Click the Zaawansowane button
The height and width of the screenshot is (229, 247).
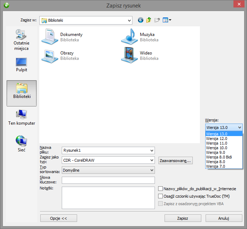click(176, 161)
